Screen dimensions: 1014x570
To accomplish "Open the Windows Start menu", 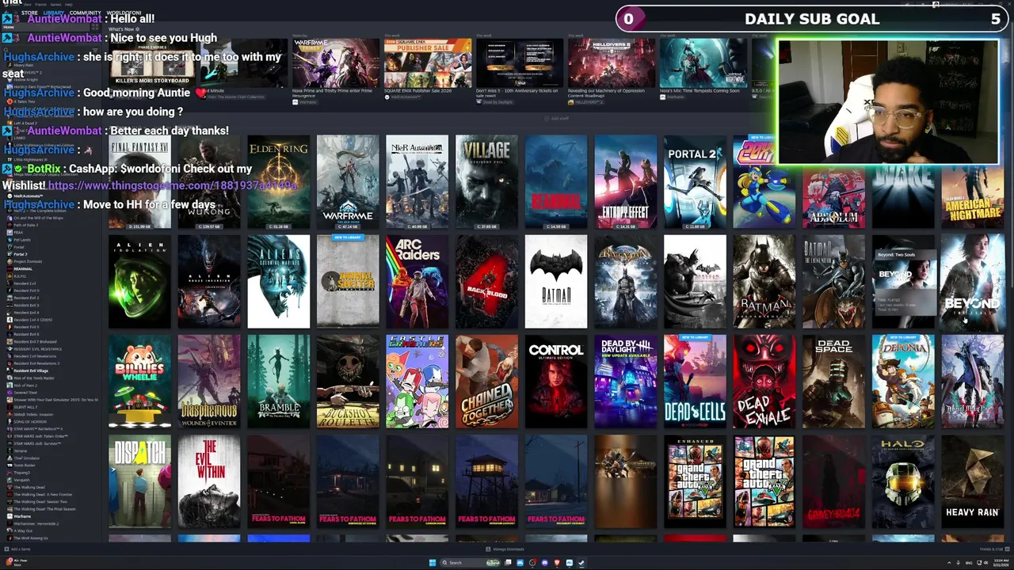I will (433, 563).
